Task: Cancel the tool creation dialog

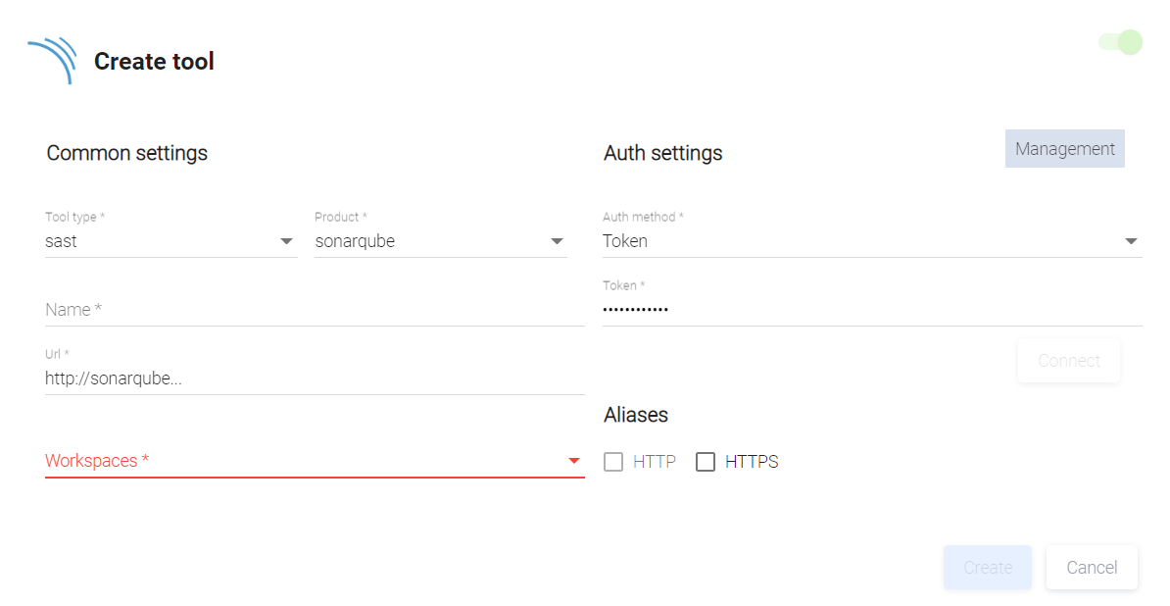Action: click(x=1092, y=568)
